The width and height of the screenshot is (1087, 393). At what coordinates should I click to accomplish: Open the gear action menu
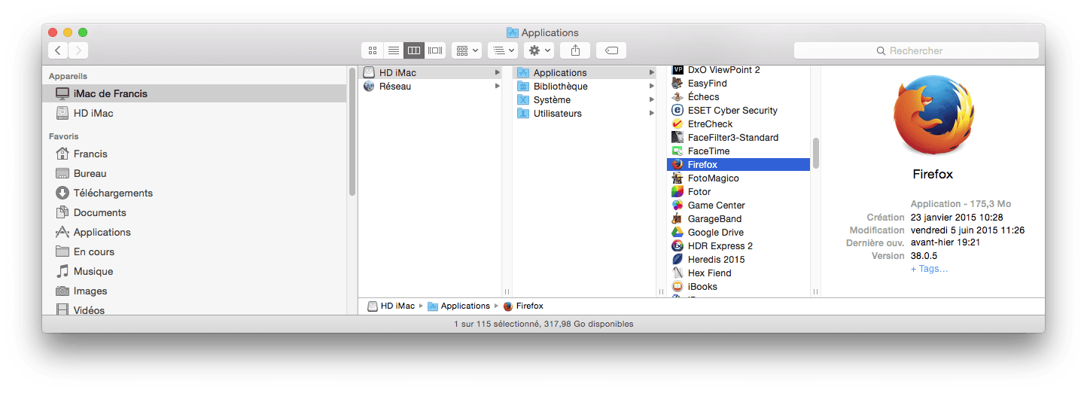point(539,50)
